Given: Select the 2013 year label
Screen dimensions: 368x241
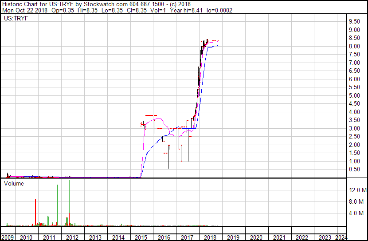Looking at the screenshot, I should click(95, 237).
